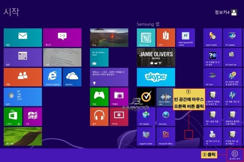
Task: Open the Photos (사진) tile
Action: 62,58
